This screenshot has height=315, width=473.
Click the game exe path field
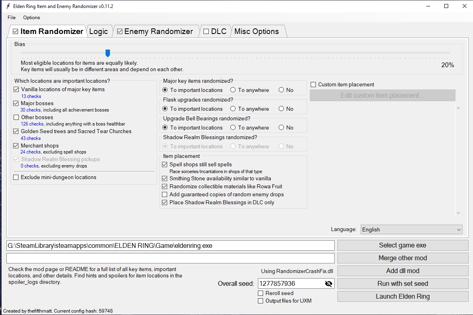coord(170,245)
